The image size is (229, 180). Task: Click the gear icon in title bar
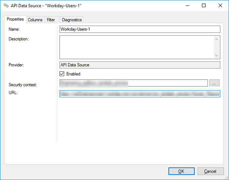click(6, 6)
